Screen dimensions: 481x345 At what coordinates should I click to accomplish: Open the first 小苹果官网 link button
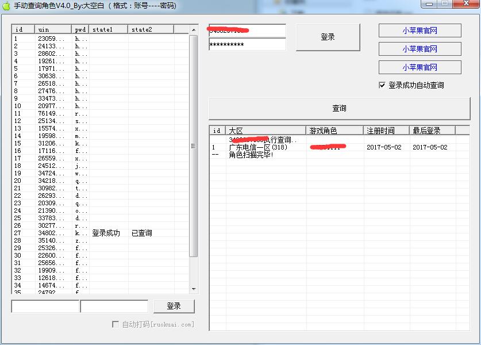click(420, 30)
